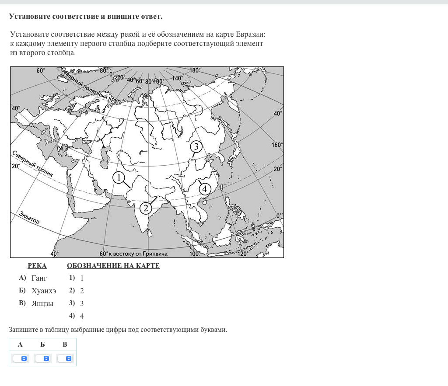Click circled marker 3 on the map
Image resolution: width=448 pixels, height=386 pixels.
point(196,146)
